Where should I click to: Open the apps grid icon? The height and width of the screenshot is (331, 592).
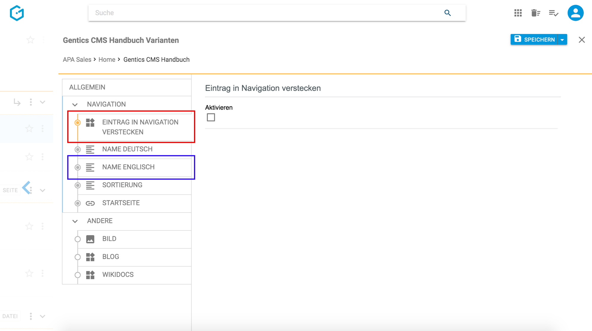[518, 13]
